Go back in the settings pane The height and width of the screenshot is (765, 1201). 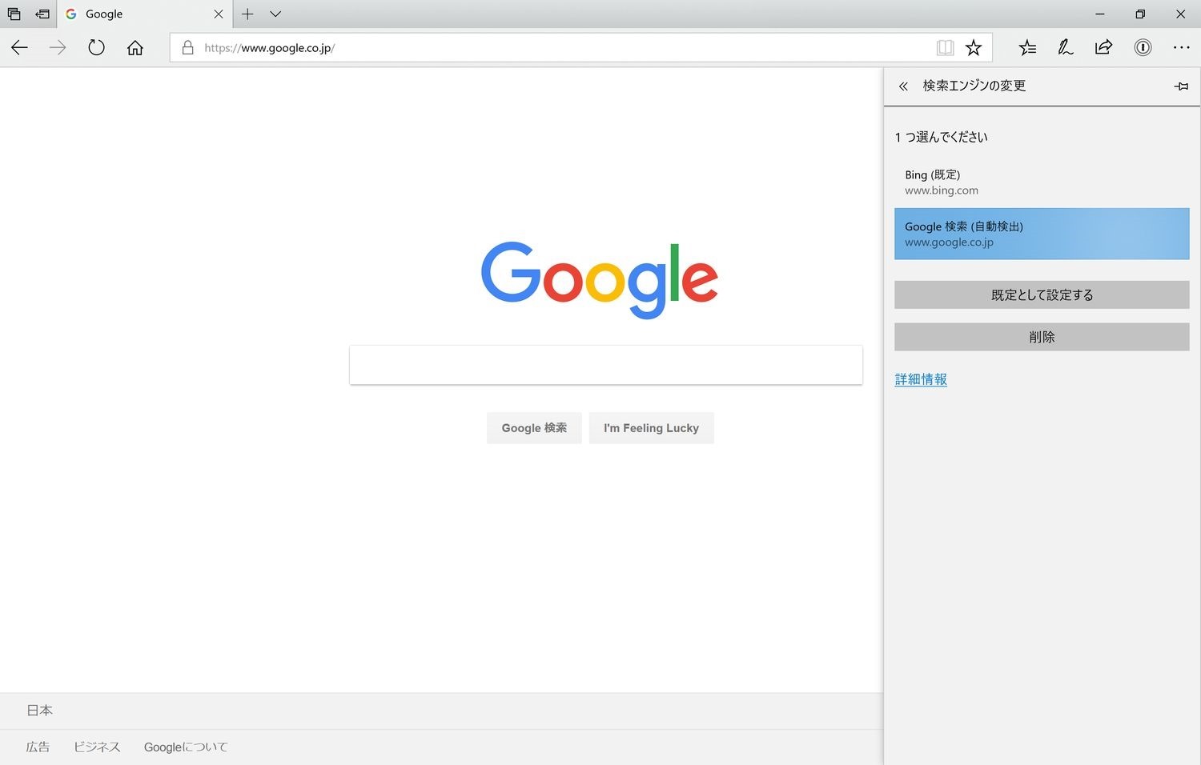click(903, 86)
